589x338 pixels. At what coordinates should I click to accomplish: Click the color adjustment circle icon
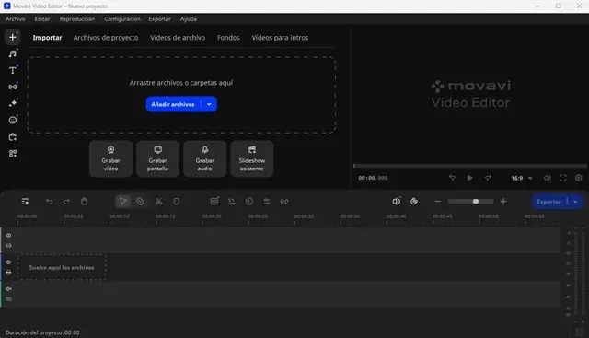249,202
